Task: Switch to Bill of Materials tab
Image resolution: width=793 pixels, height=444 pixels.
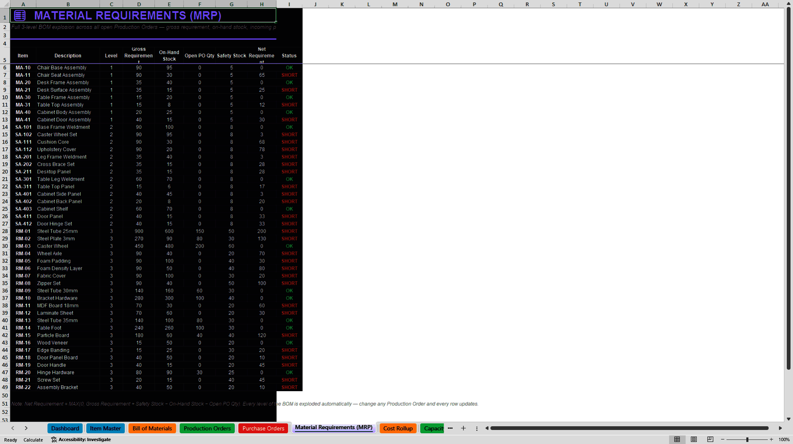Action: pyautogui.click(x=152, y=428)
